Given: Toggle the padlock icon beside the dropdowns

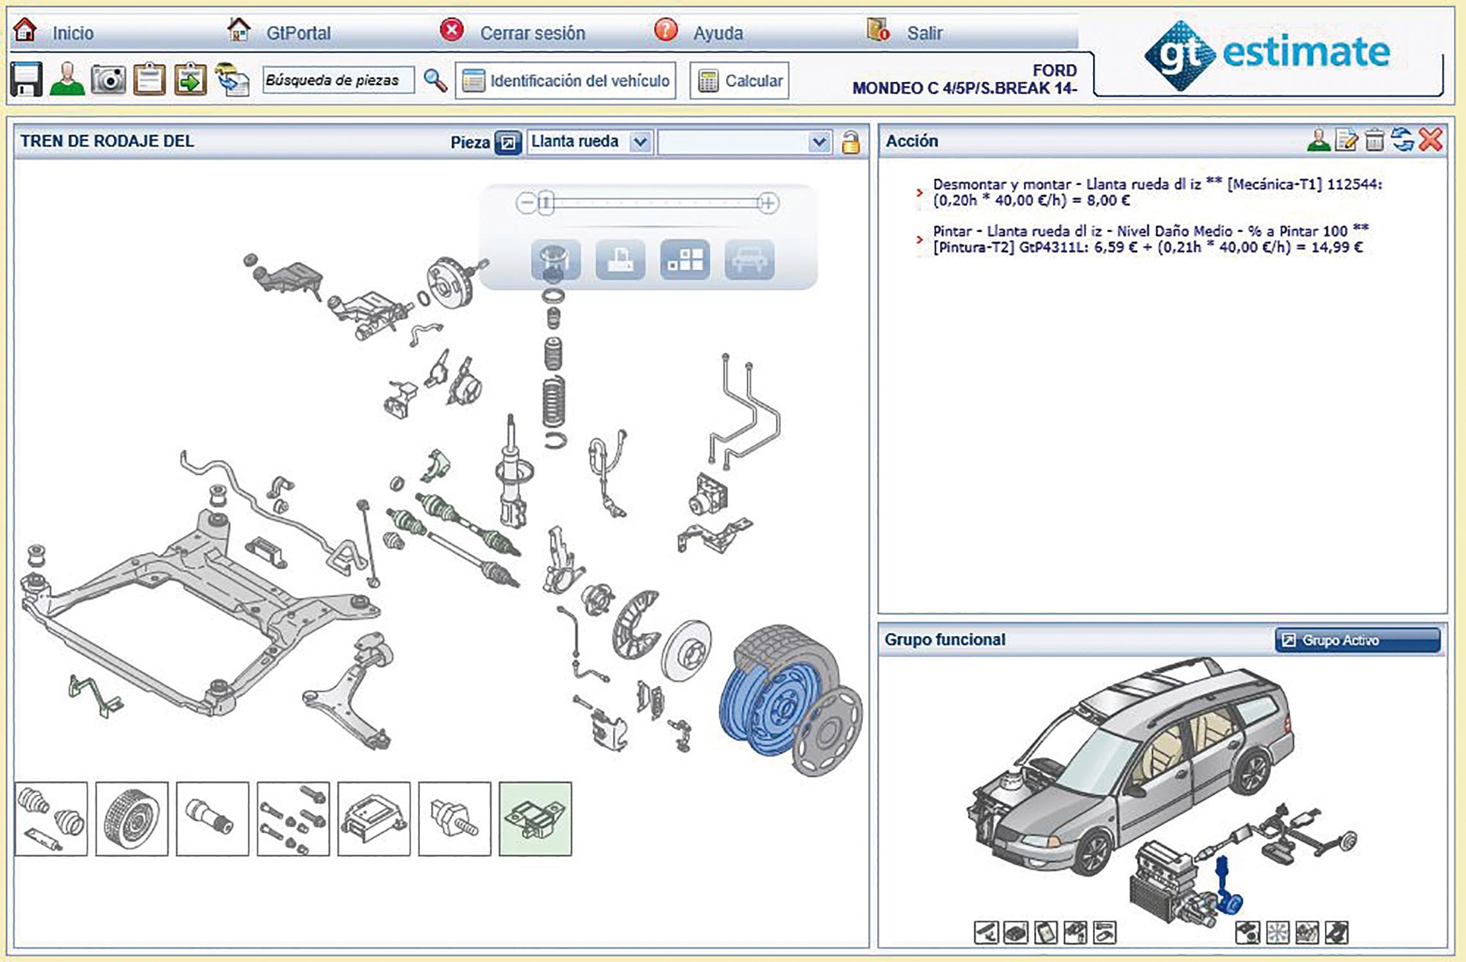Looking at the screenshot, I should 851,142.
